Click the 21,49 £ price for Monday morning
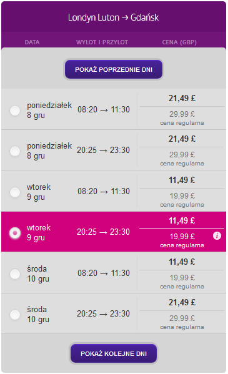228x374 pixels. tap(182, 98)
